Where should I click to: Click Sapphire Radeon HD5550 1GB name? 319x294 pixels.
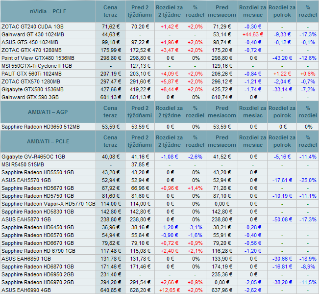(x=38, y=172)
